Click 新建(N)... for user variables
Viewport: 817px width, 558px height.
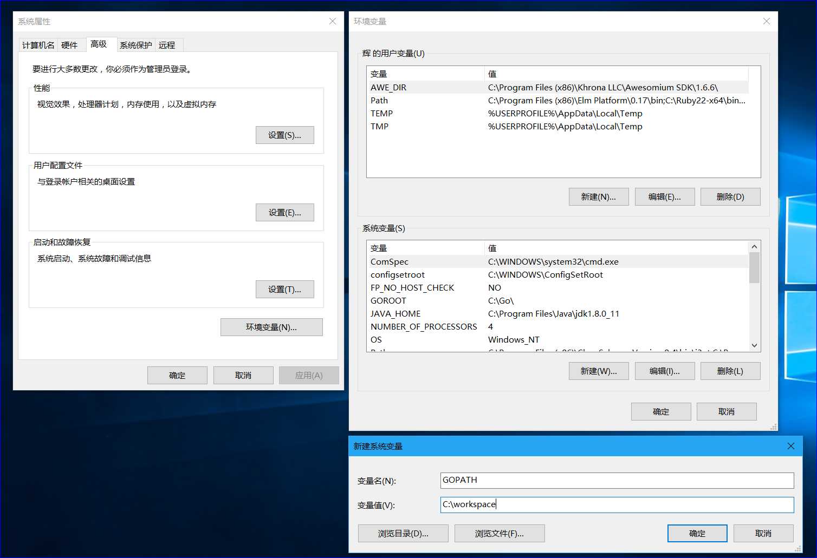coord(599,197)
